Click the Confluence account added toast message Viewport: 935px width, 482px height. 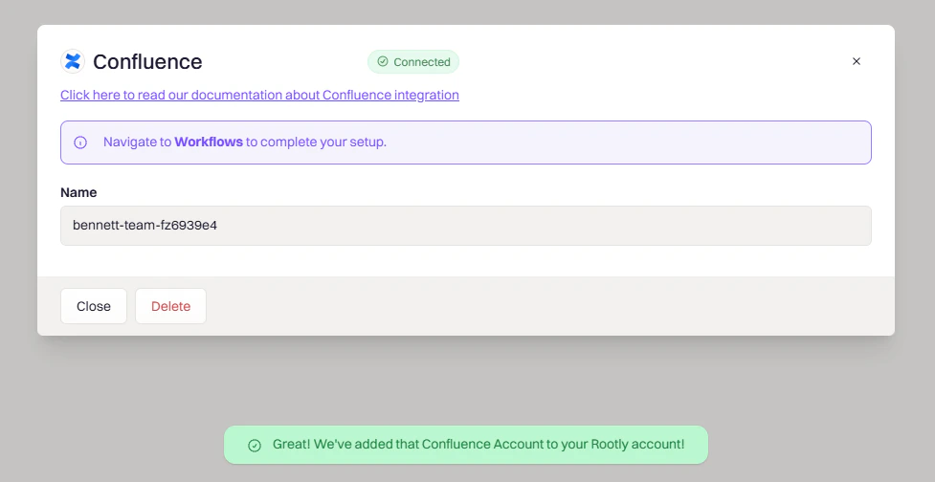(466, 445)
